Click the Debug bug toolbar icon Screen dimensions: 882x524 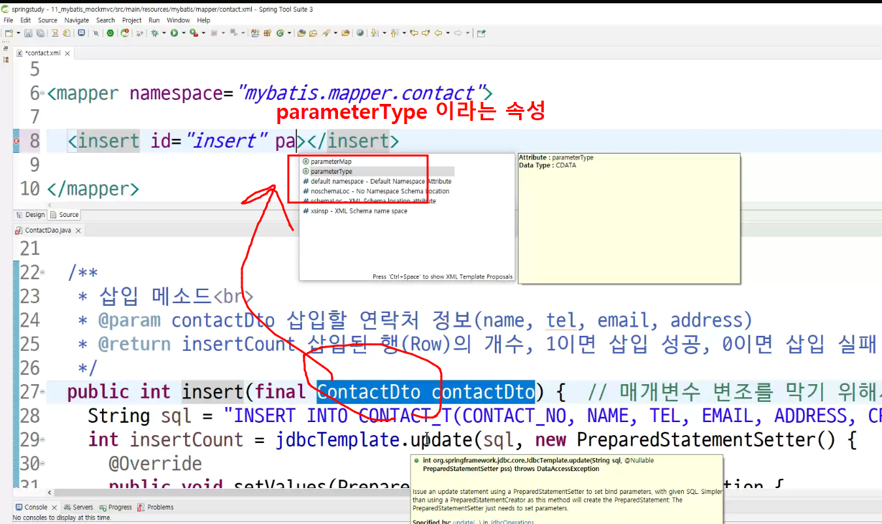click(x=155, y=33)
